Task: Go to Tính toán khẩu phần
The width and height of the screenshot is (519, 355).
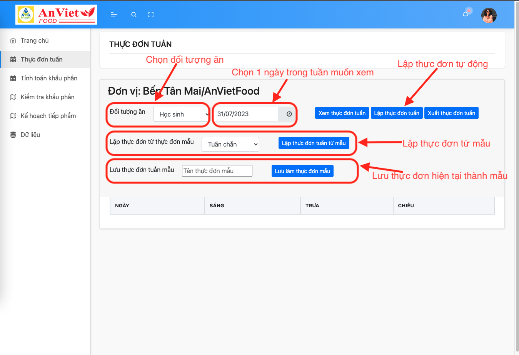Action: coord(46,78)
